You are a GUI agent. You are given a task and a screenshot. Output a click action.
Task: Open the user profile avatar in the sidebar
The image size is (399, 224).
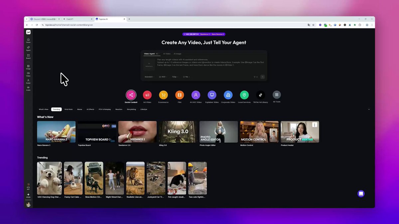28,204
